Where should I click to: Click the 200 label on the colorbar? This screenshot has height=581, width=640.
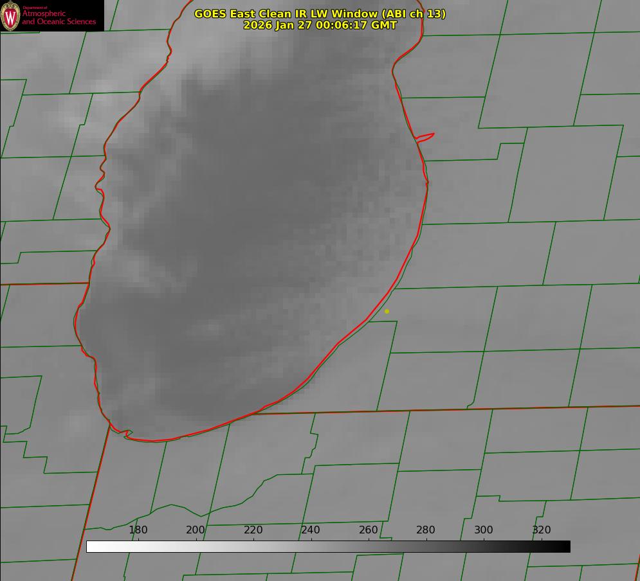pyautogui.click(x=196, y=530)
